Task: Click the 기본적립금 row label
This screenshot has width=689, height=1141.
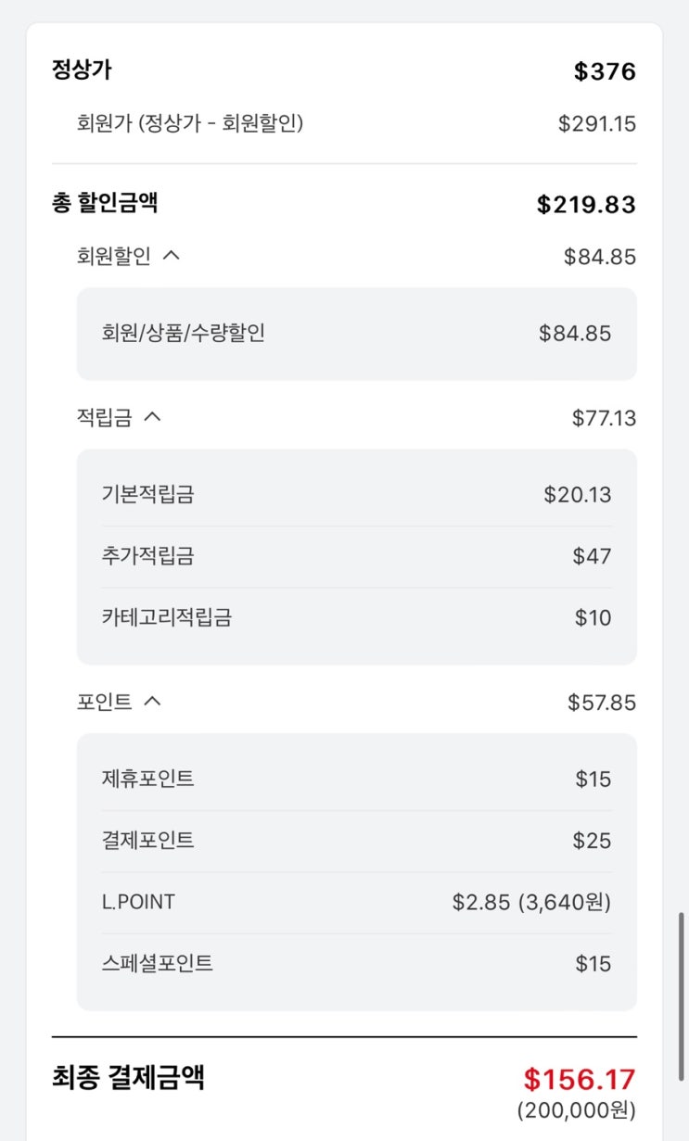Action: click(147, 494)
